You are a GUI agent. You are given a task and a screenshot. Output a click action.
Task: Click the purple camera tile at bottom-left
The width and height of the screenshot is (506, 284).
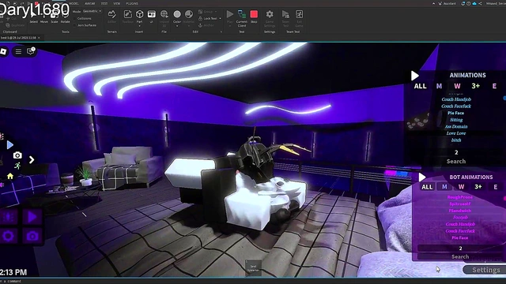pos(32,236)
